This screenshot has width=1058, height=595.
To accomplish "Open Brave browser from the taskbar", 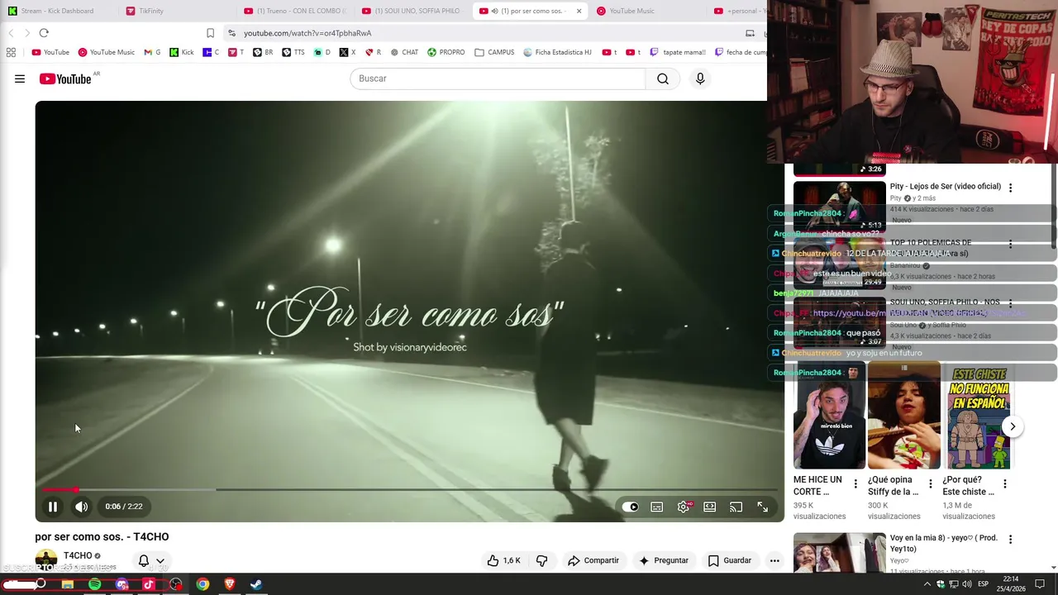I will pyautogui.click(x=230, y=584).
